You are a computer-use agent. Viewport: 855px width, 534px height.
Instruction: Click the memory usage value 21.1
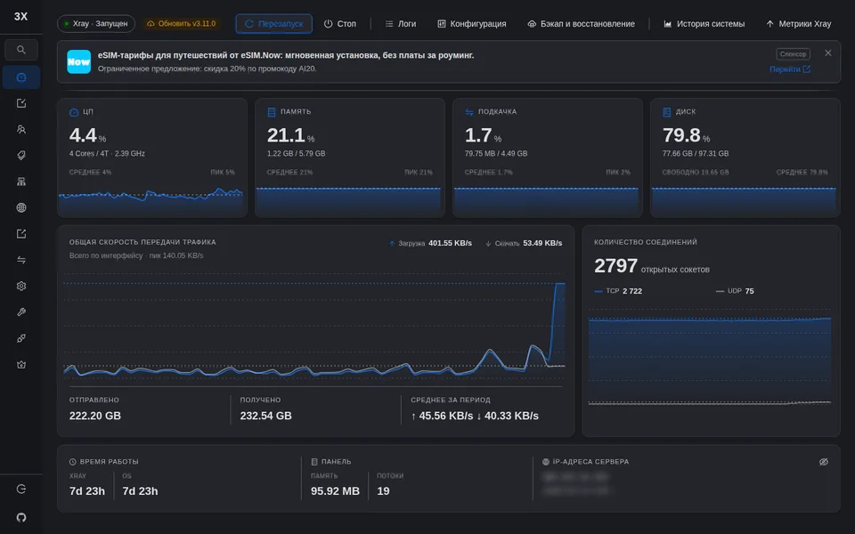286,135
